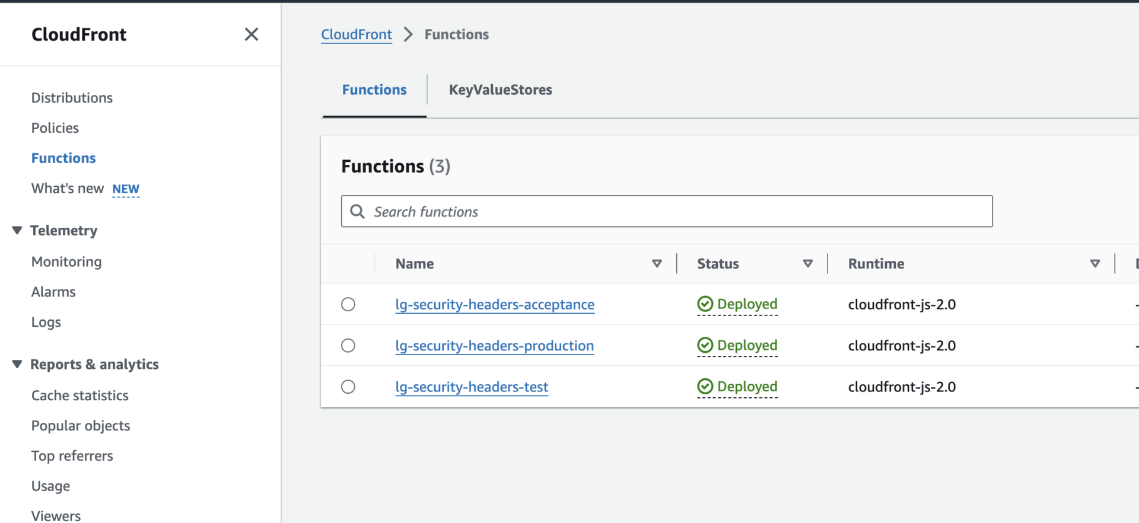
Task: Collapse the Reports & analytics section
Action: [x=17, y=364]
